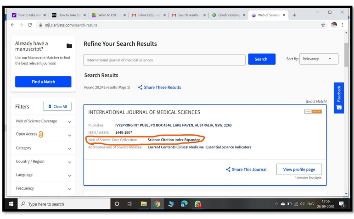
Task: Bookmark this page with star icon
Action: (324, 25)
